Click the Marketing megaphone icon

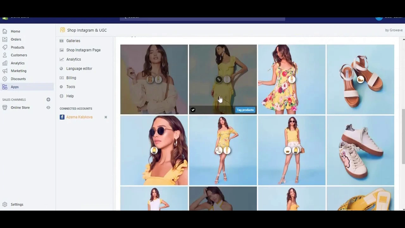click(5, 71)
